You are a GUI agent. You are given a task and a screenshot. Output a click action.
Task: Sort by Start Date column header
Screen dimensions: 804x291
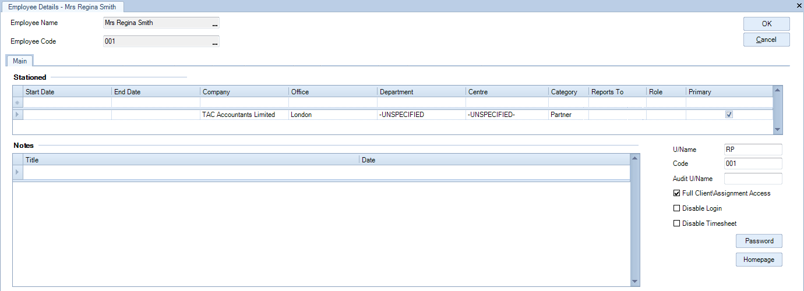(x=67, y=92)
